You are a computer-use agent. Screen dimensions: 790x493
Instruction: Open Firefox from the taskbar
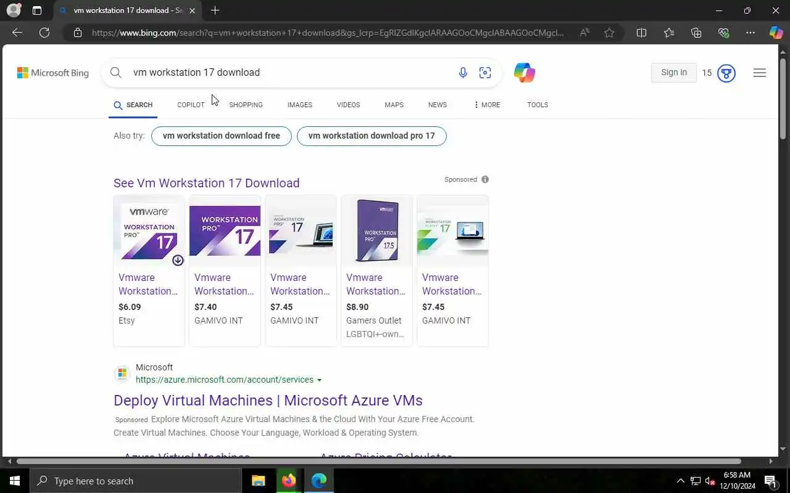[x=289, y=481]
